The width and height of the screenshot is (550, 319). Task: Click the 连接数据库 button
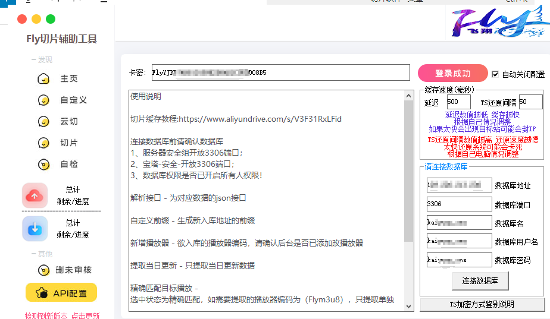(480, 281)
